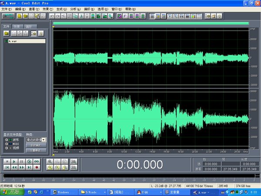Click the help question mark in file panel
The width and height of the screenshot is (261, 196).
(x=41, y=33)
